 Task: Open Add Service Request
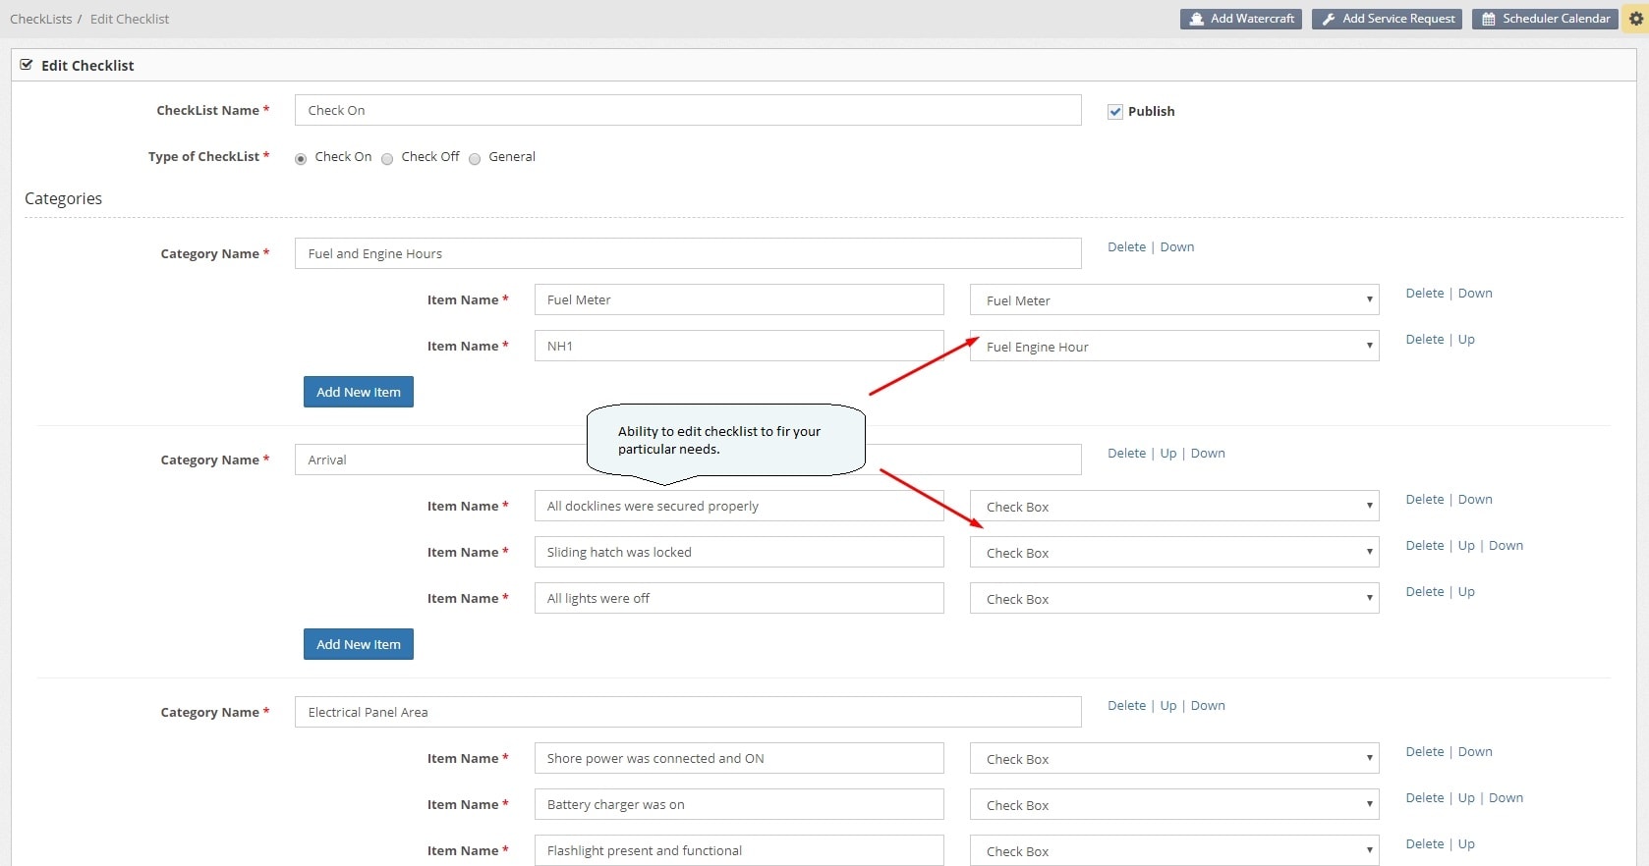(x=1387, y=19)
